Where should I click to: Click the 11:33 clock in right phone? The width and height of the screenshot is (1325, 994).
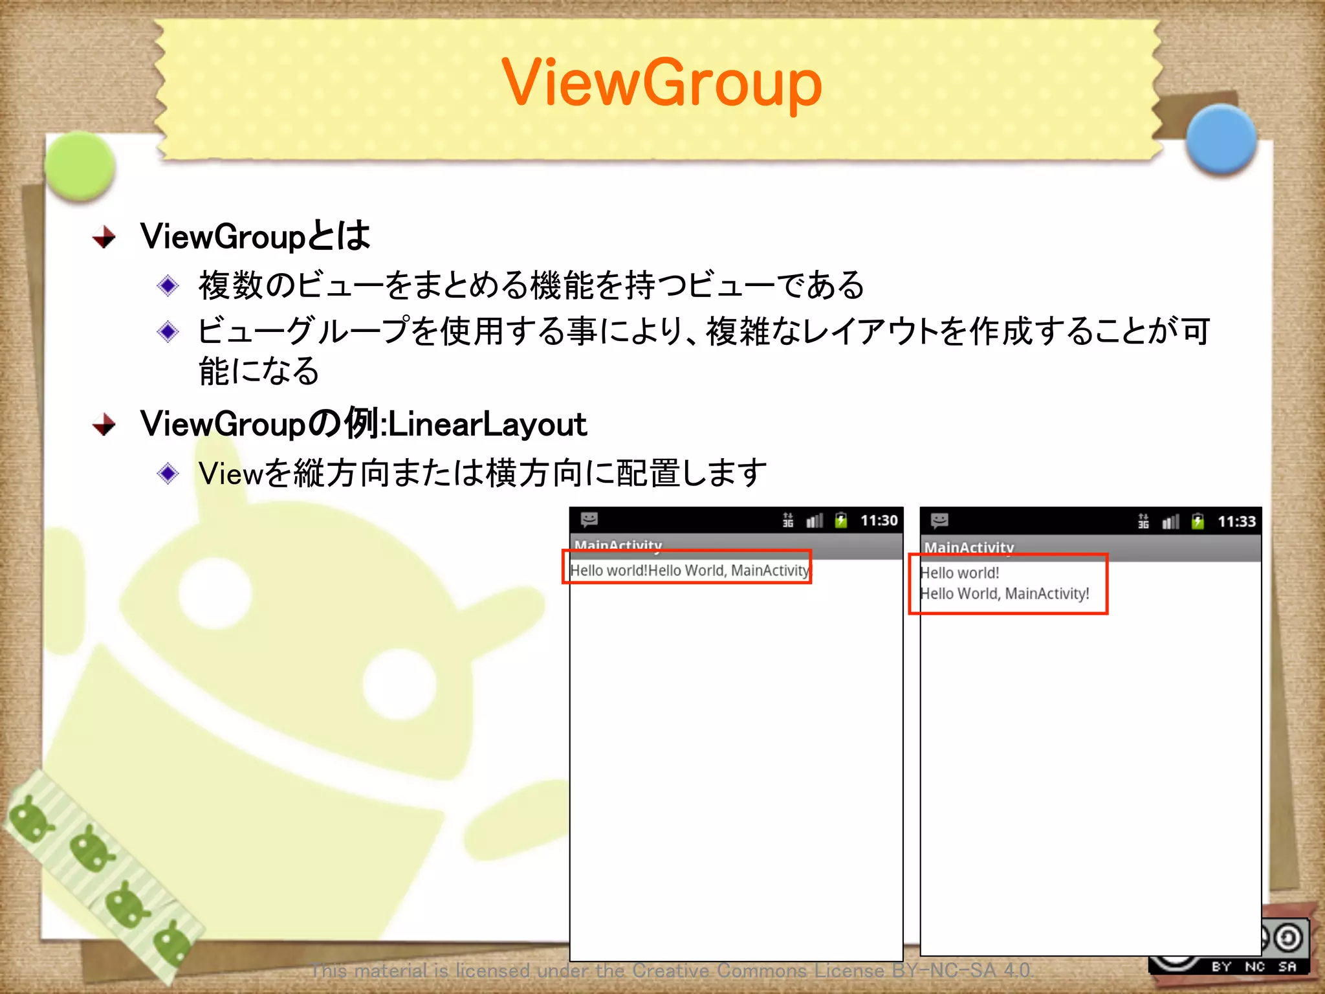point(1236,522)
